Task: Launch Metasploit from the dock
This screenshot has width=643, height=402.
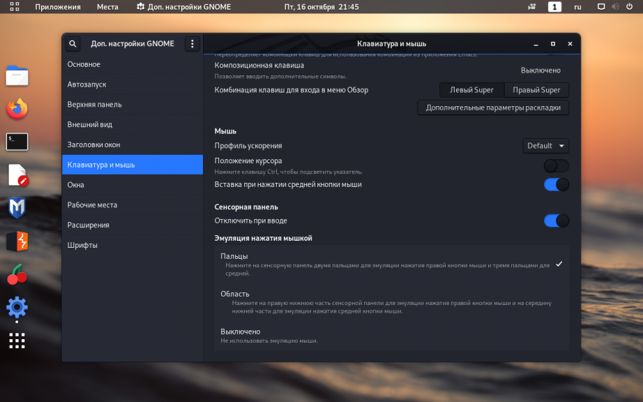Action: (x=17, y=207)
